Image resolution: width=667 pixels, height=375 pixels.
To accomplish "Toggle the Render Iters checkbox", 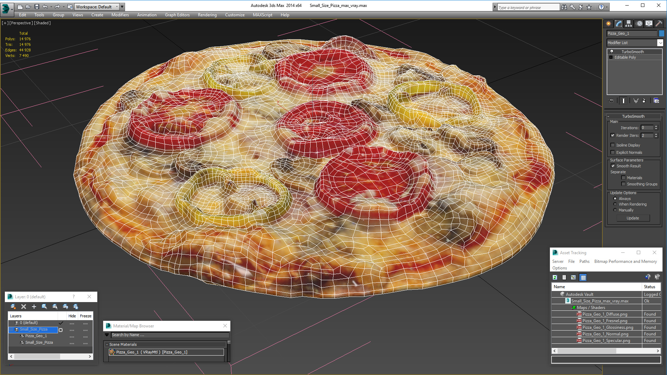I will click(612, 135).
